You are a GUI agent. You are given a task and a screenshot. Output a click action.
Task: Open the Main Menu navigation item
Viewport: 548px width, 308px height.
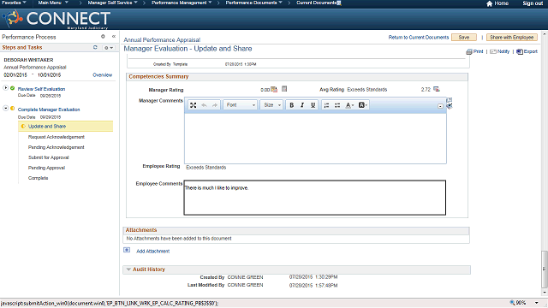(53, 3)
